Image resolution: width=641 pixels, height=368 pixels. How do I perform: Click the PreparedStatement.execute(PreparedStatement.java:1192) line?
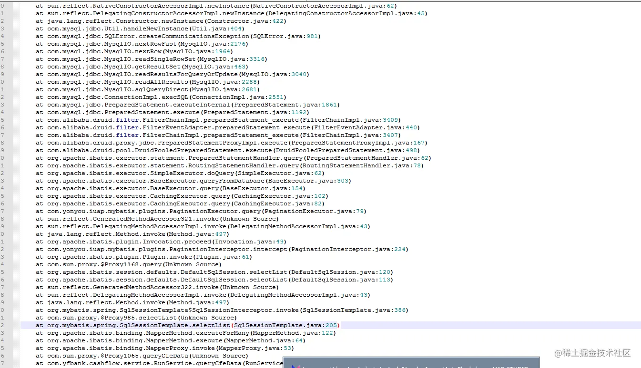pyautogui.click(x=173, y=112)
